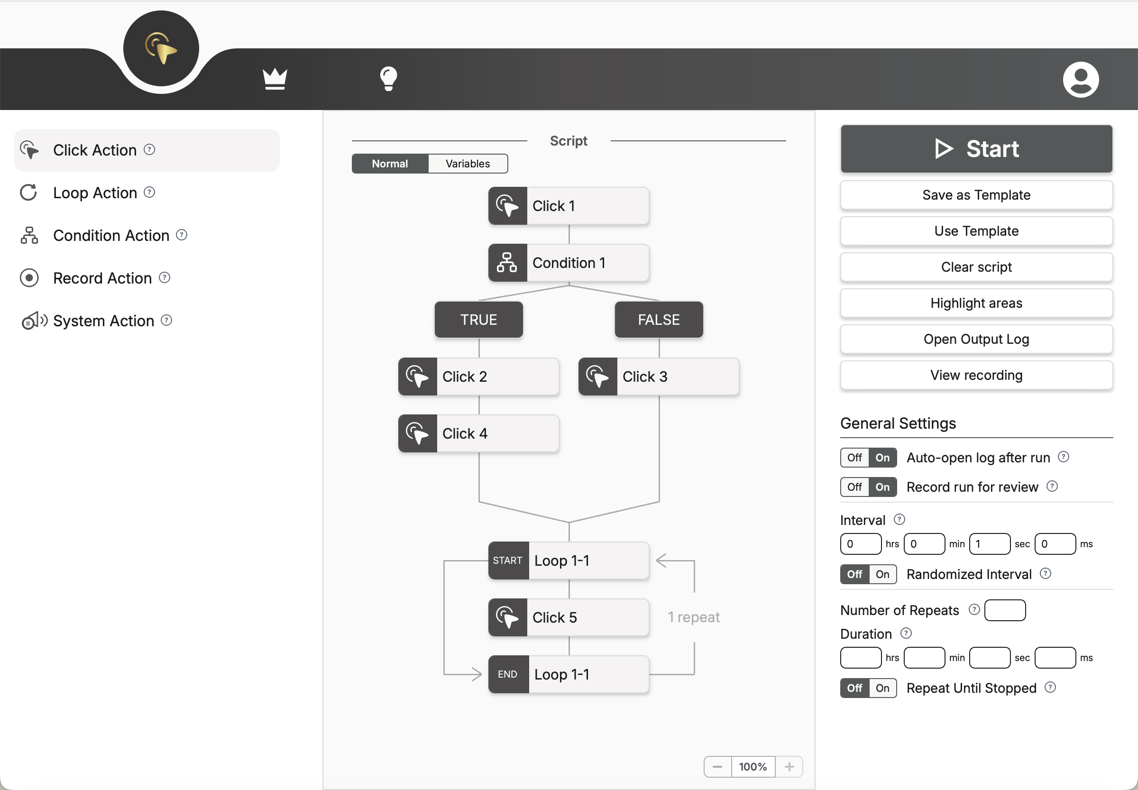Focus the Duration sec field
1138x790 pixels.
pyautogui.click(x=990, y=658)
